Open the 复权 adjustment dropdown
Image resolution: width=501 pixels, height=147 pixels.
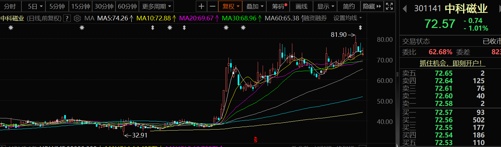tap(230, 6)
